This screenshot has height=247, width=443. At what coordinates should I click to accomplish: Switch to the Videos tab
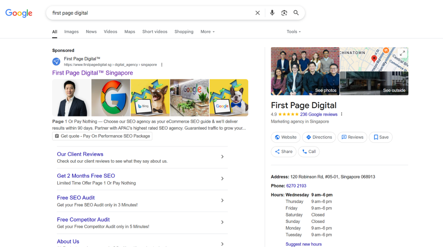(110, 32)
